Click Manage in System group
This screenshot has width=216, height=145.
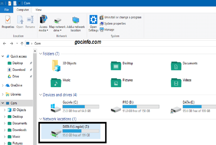(107, 30)
